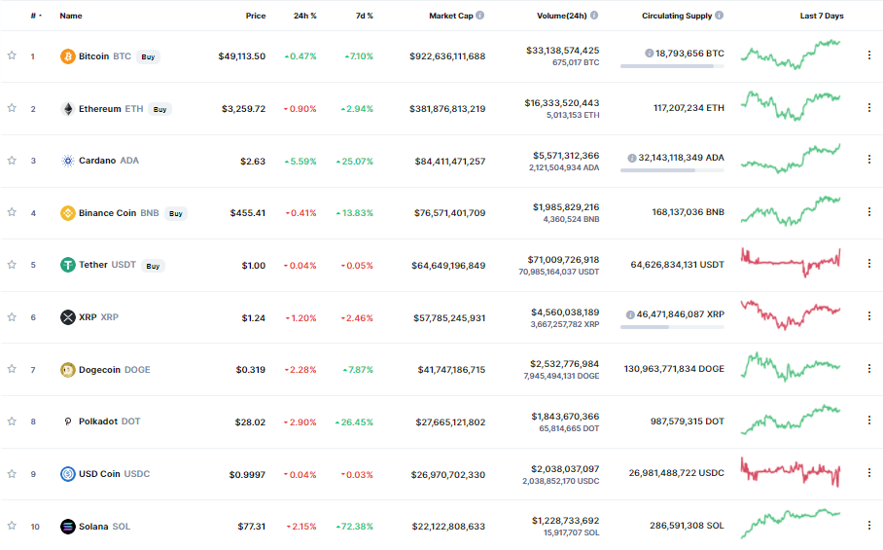Open the Ethereum row more-options menu
Image resolution: width=883 pixels, height=550 pixels.
[x=869, y=108]
